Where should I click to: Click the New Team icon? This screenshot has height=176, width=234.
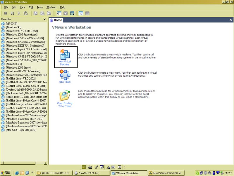(x=65, y=75)
